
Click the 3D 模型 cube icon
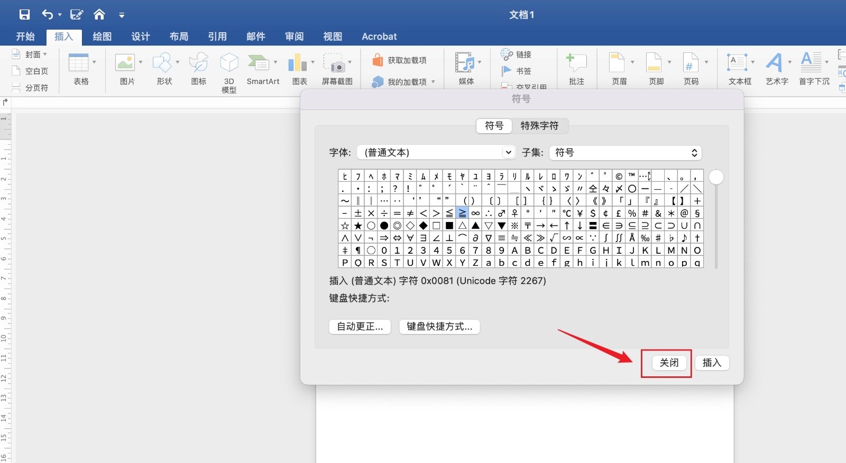point(229,62)
